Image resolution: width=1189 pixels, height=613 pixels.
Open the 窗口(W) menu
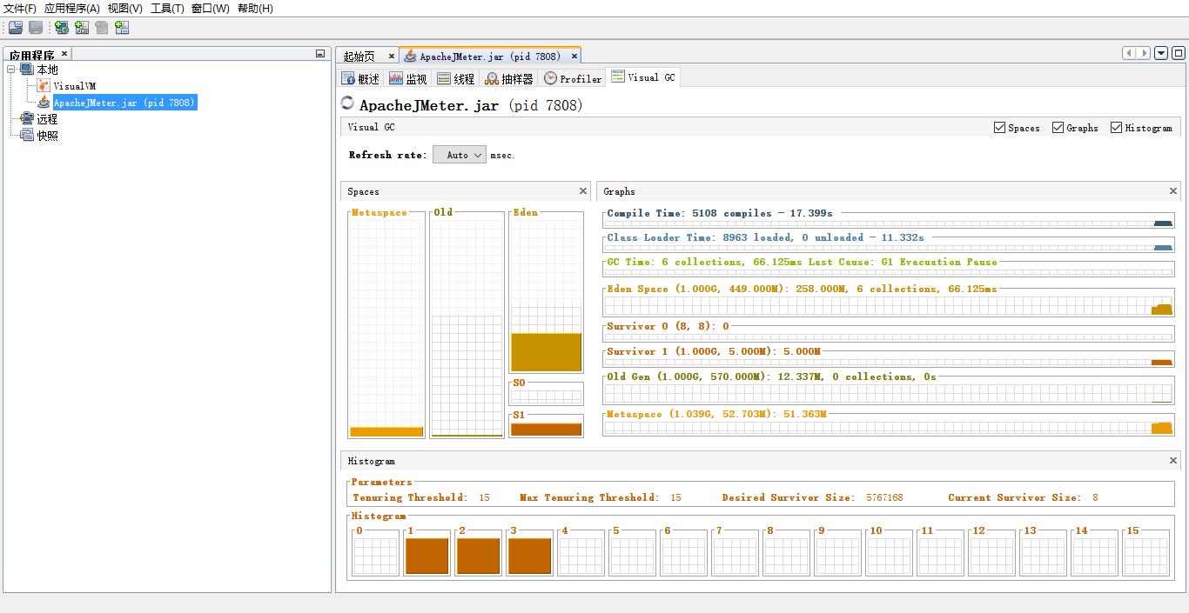pos(211,9)
